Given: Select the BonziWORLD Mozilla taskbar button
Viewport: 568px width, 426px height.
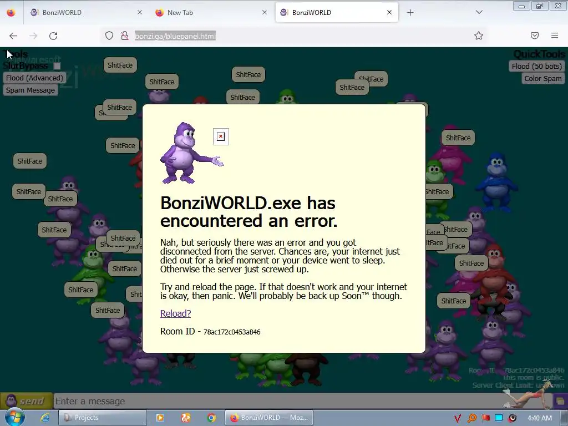Looking at the screenshot, I should tap(269, 418).
